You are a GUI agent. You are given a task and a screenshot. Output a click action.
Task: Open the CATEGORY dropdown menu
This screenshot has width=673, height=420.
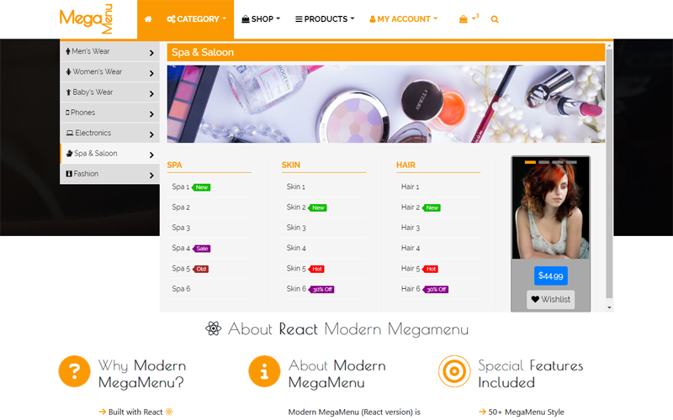[x=196, y=19]
